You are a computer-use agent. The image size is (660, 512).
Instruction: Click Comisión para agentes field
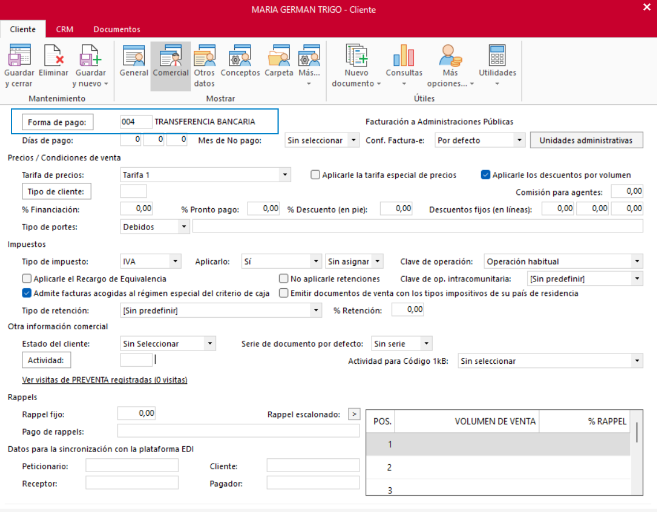pyautogui.click(x=627, y=191)
